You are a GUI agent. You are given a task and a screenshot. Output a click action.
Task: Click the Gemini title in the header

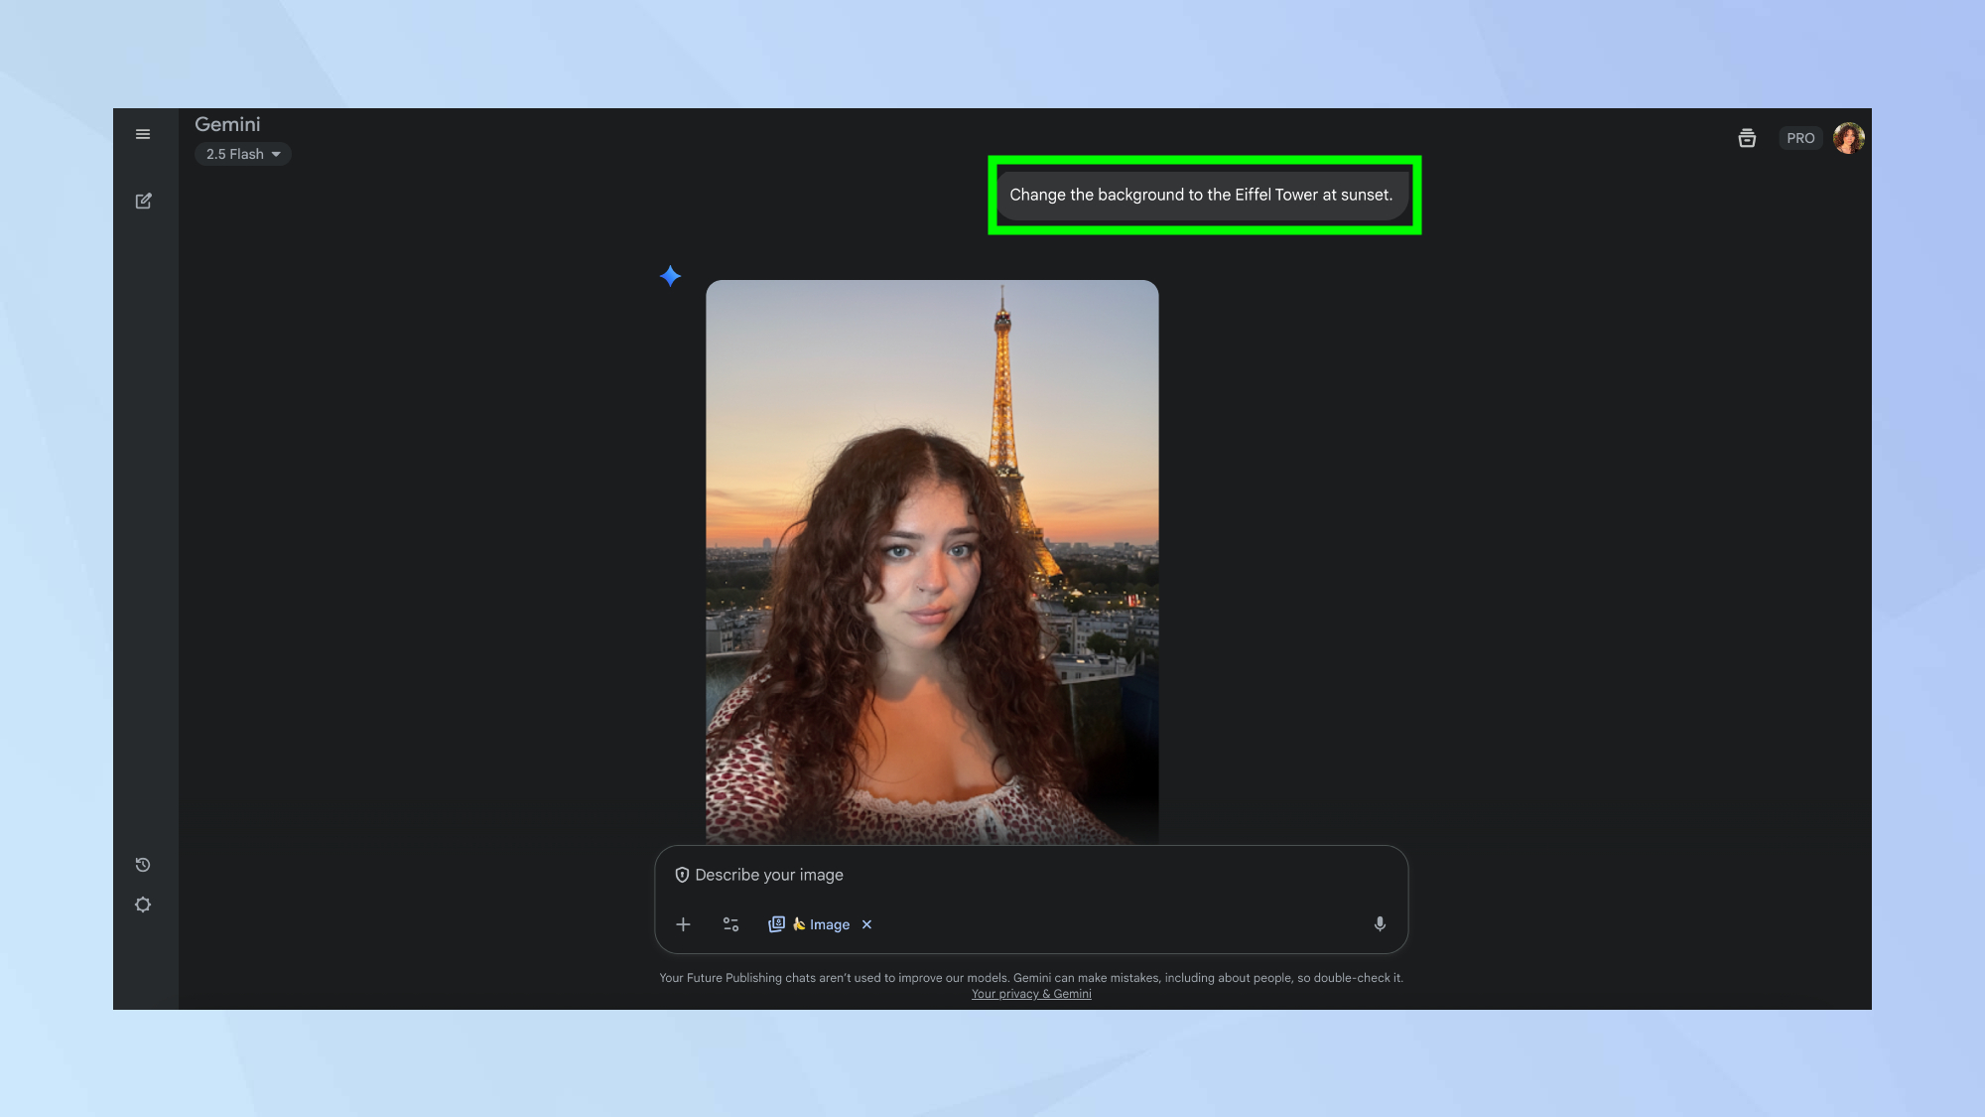tap(227, 124)
